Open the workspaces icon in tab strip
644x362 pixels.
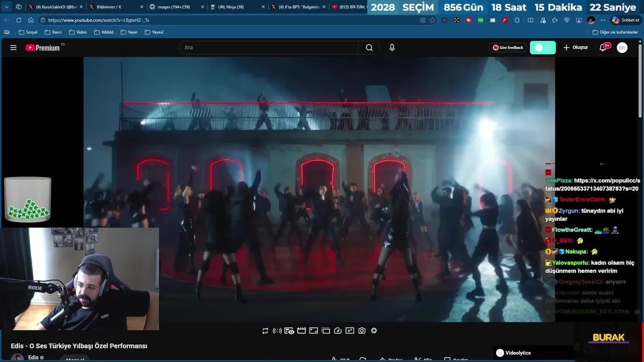click(19, 7)
